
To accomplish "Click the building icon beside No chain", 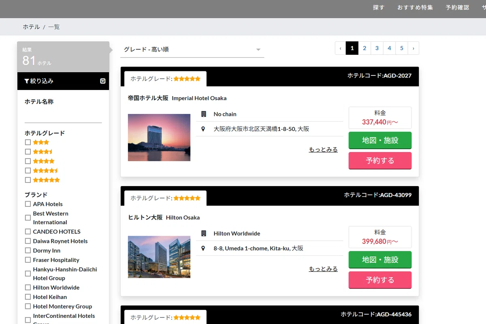I will (204, 114).
